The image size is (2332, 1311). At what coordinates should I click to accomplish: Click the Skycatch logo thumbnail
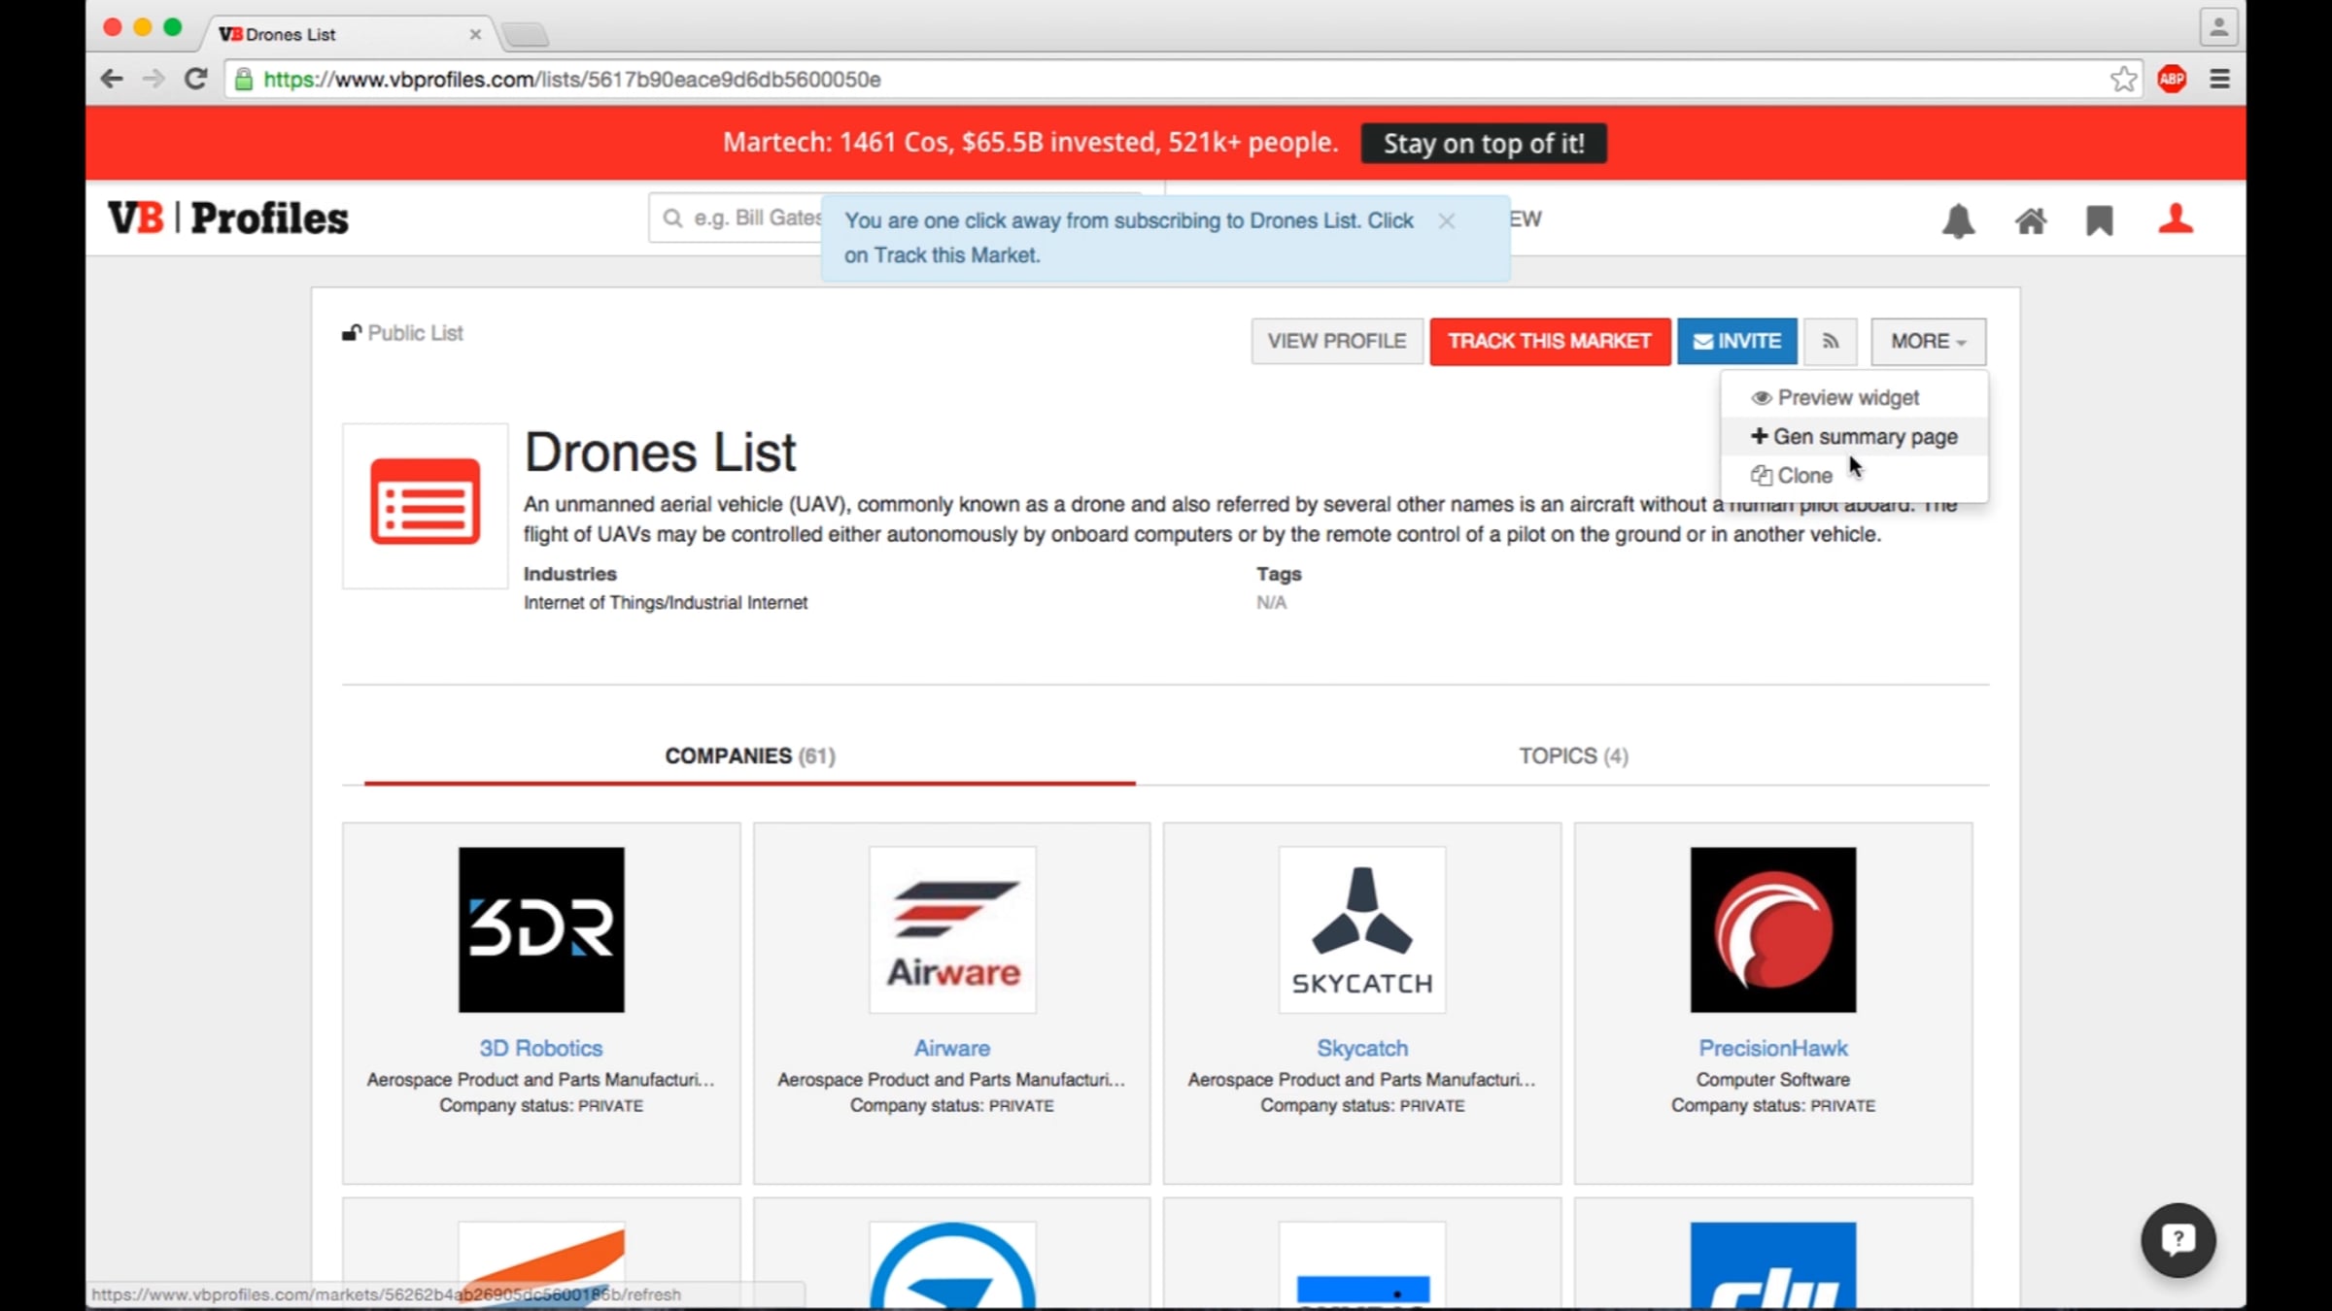tap(1361, 929)
